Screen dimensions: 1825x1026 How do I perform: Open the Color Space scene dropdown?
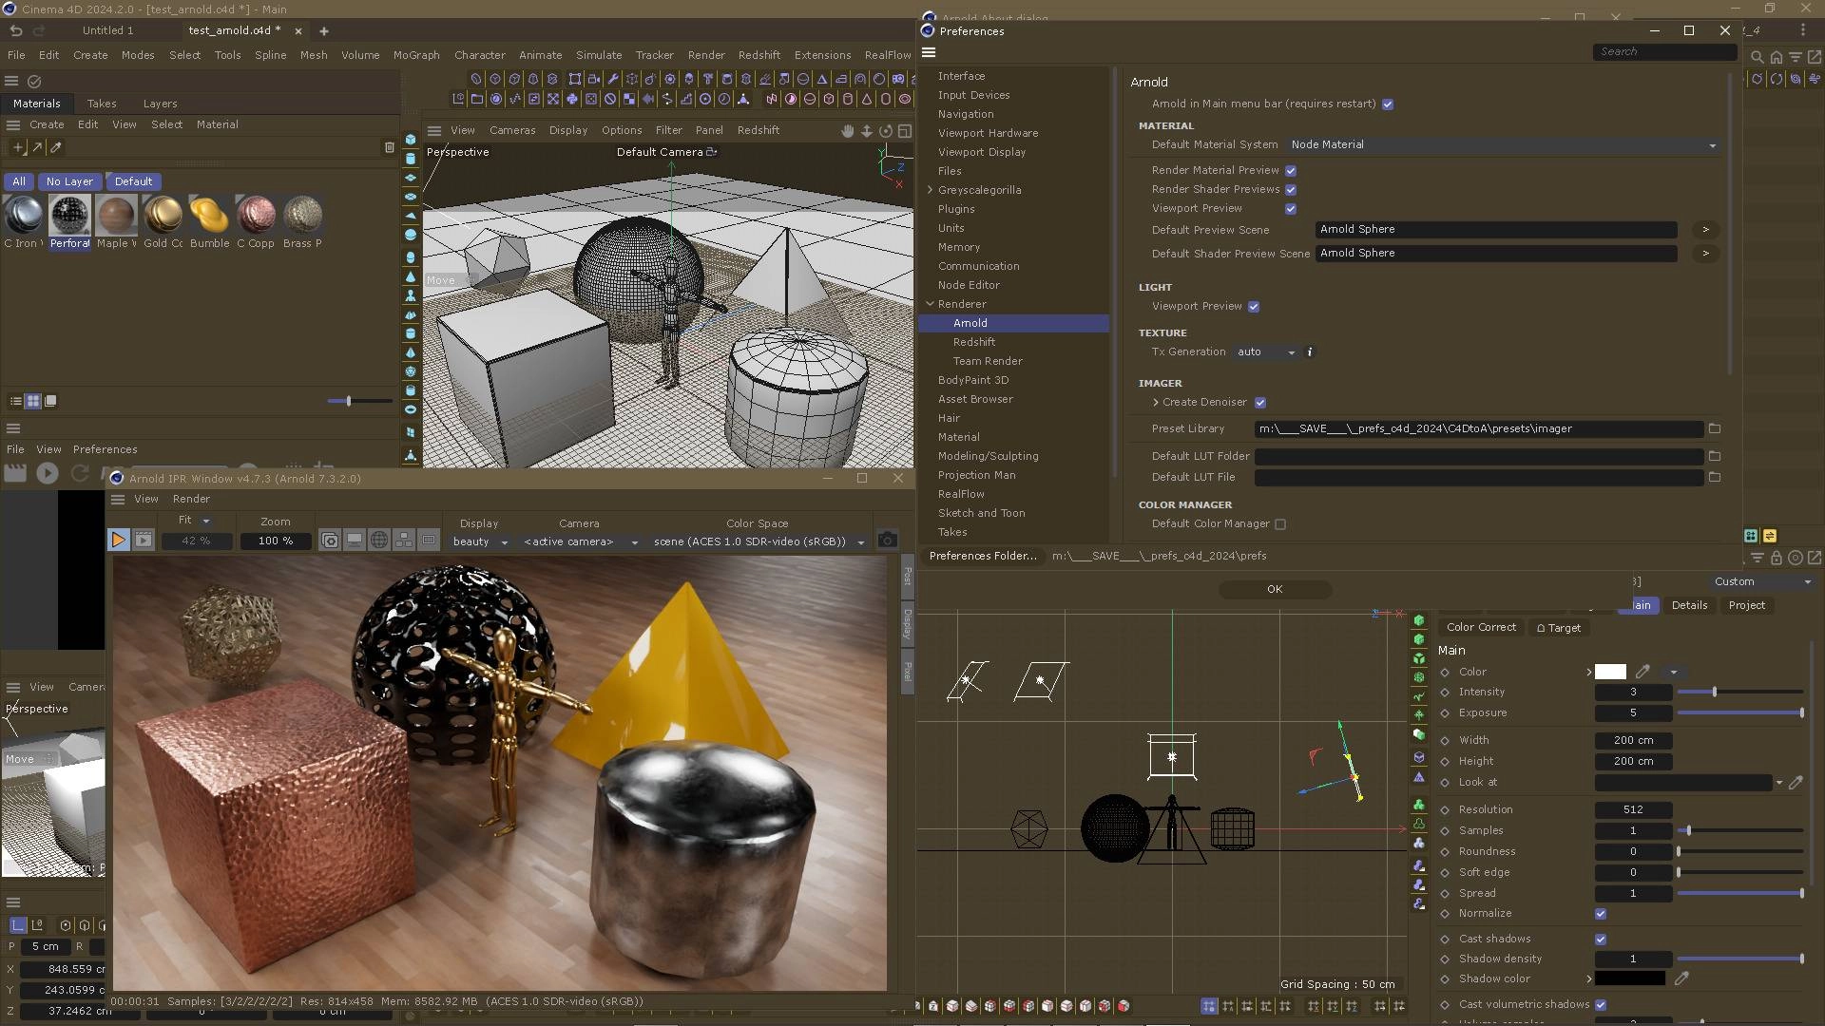[x=759, y=541]
